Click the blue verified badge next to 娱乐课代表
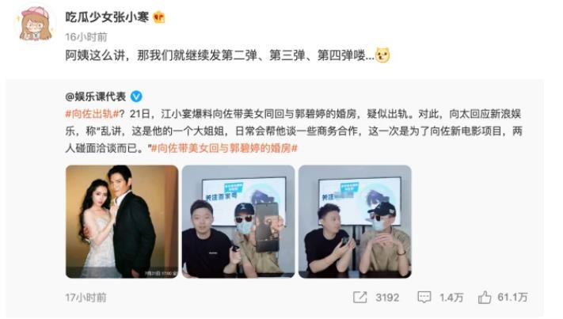 pos(136,97)
